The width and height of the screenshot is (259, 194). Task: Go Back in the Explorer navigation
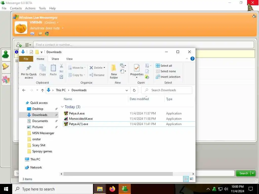coord(24,90)
